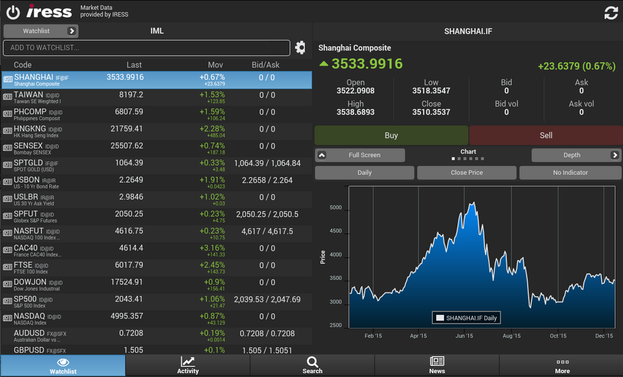Click CAC40 movement +3.16%
The height and width of the screenshot is (377, 623).
tap(212, 248)
